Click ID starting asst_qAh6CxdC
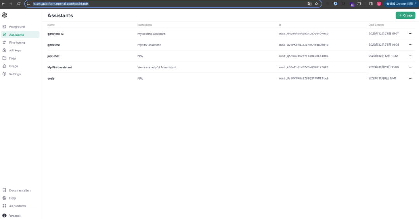 click(x=303, y=56)
